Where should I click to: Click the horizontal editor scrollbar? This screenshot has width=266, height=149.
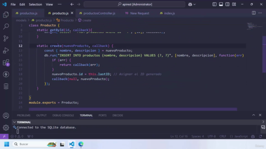coord(133,109)
